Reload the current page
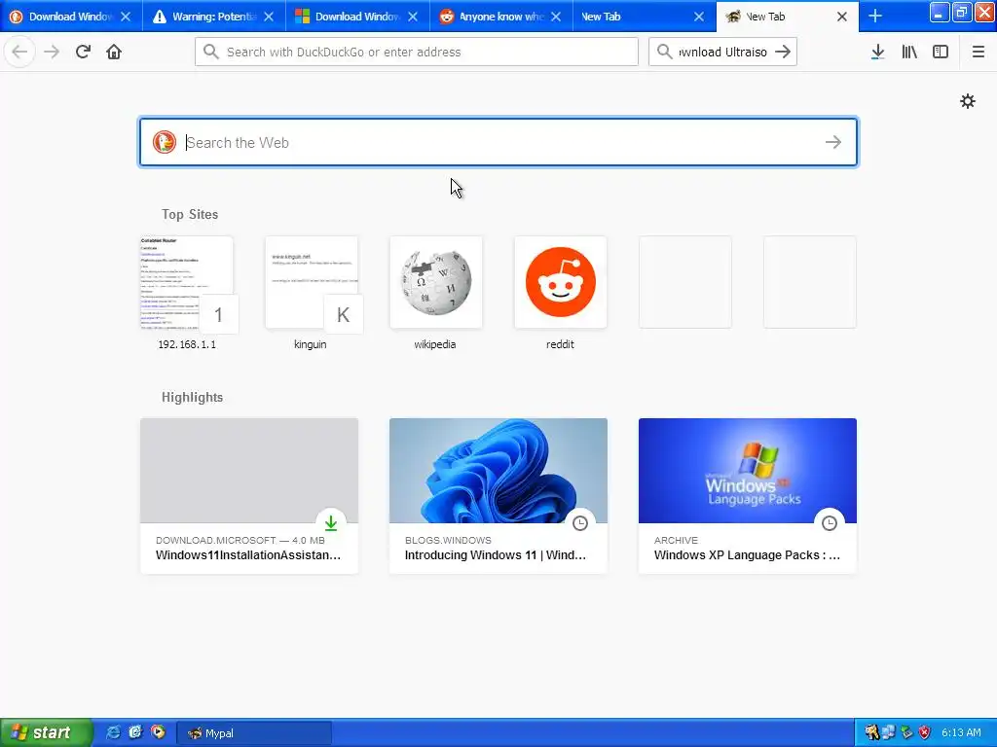Viewport: 997px width, 747px height. tap(83, 52)
